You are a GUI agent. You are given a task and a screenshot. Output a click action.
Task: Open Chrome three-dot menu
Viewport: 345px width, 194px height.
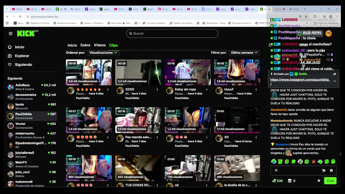coord(337,16)
